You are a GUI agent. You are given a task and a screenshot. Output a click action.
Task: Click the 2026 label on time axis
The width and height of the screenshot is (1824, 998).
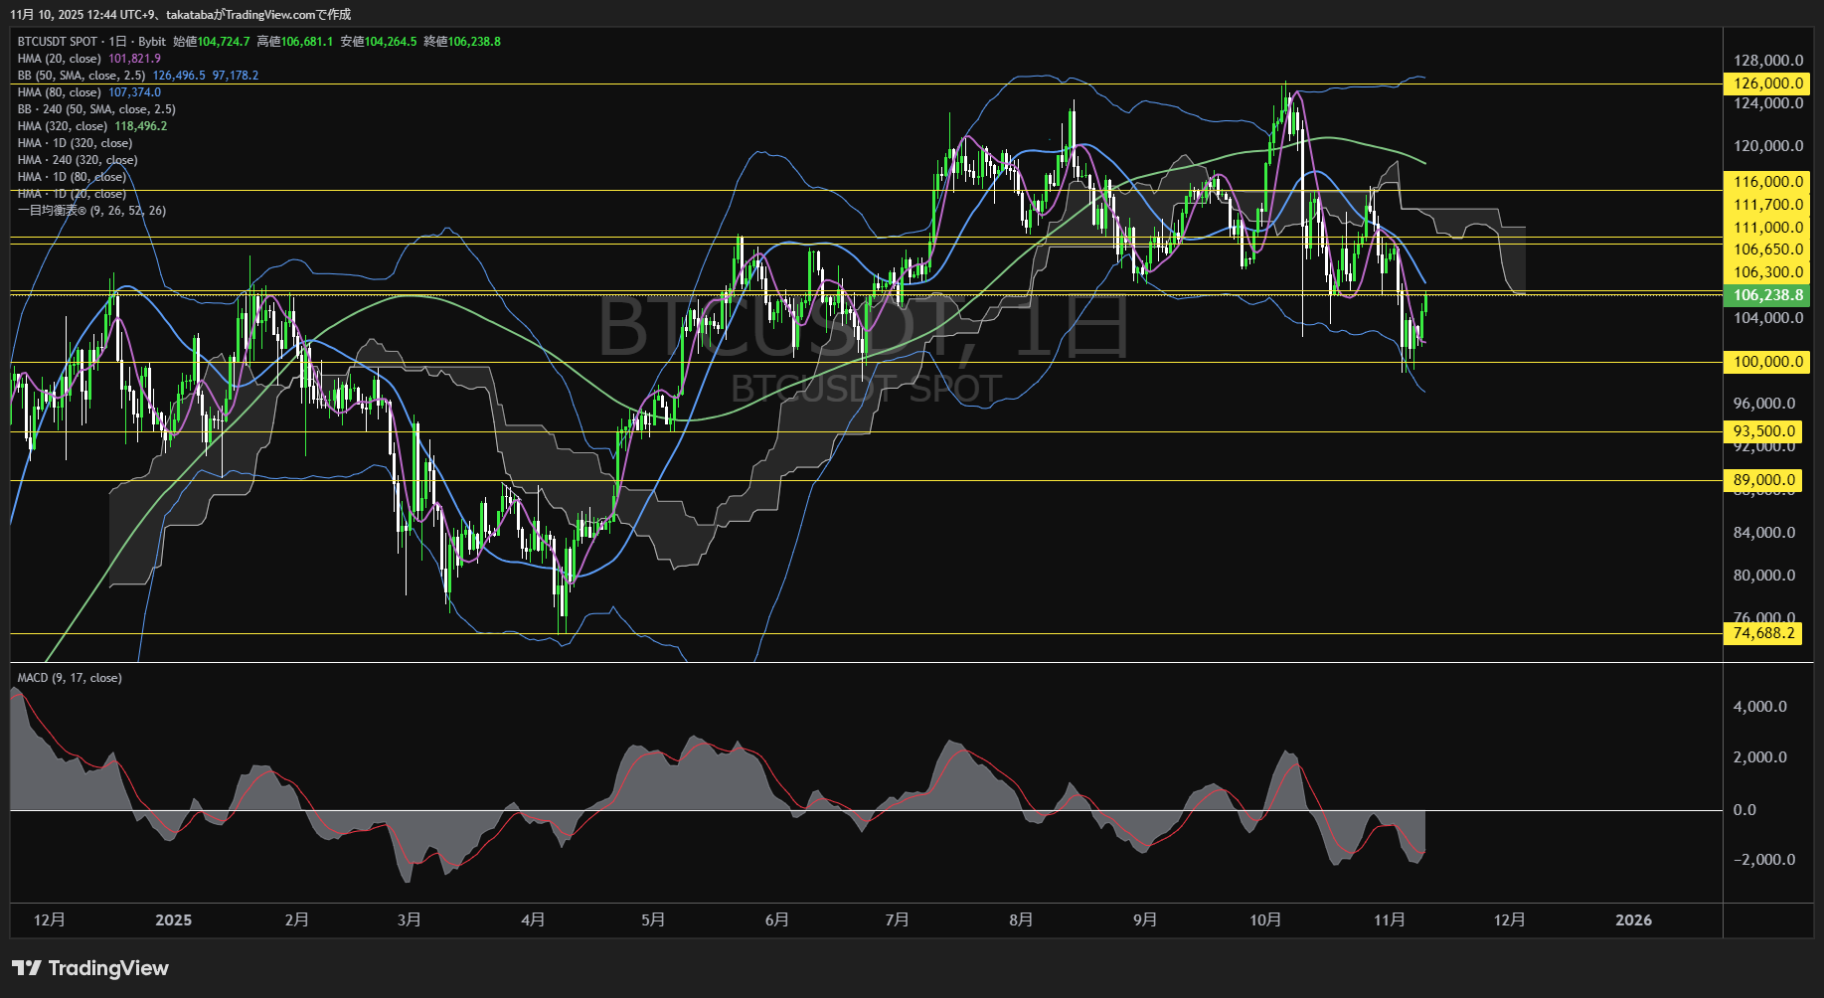tap(1634, 920)
